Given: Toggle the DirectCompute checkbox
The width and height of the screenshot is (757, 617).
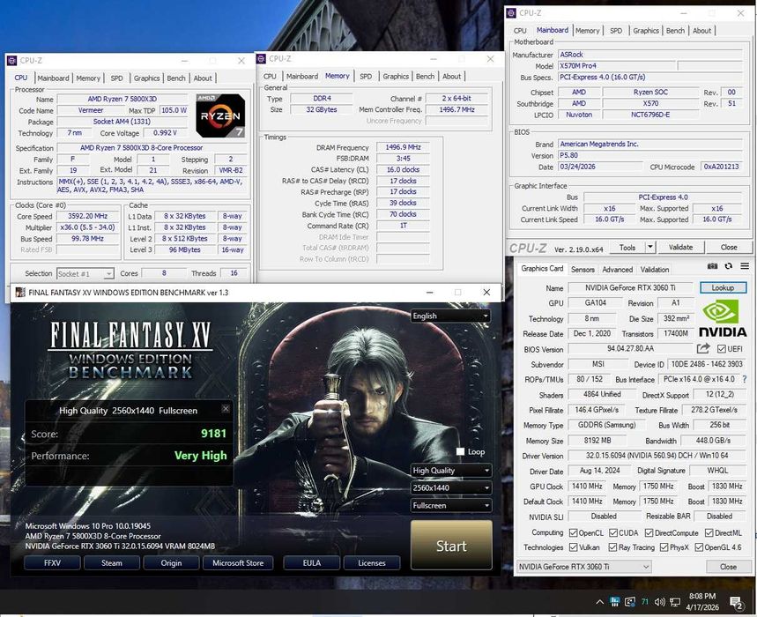Looking at the screenshot, I should [x=649, y=532].
